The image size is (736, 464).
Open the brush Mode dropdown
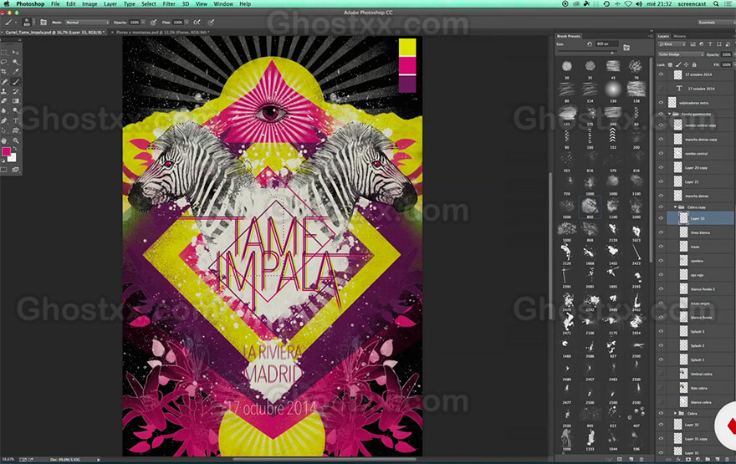click(x=87, y=22)
